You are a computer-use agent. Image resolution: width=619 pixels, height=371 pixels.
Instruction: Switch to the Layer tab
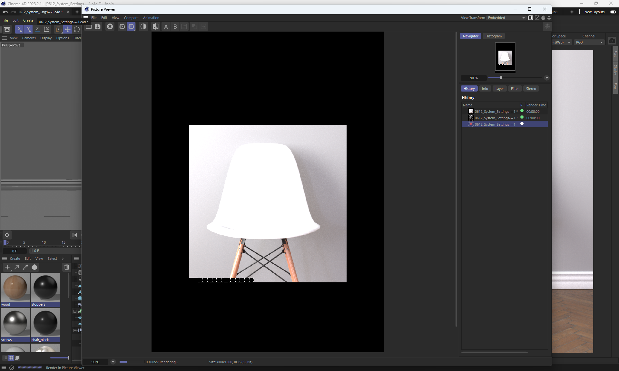[x=499, y=89]
